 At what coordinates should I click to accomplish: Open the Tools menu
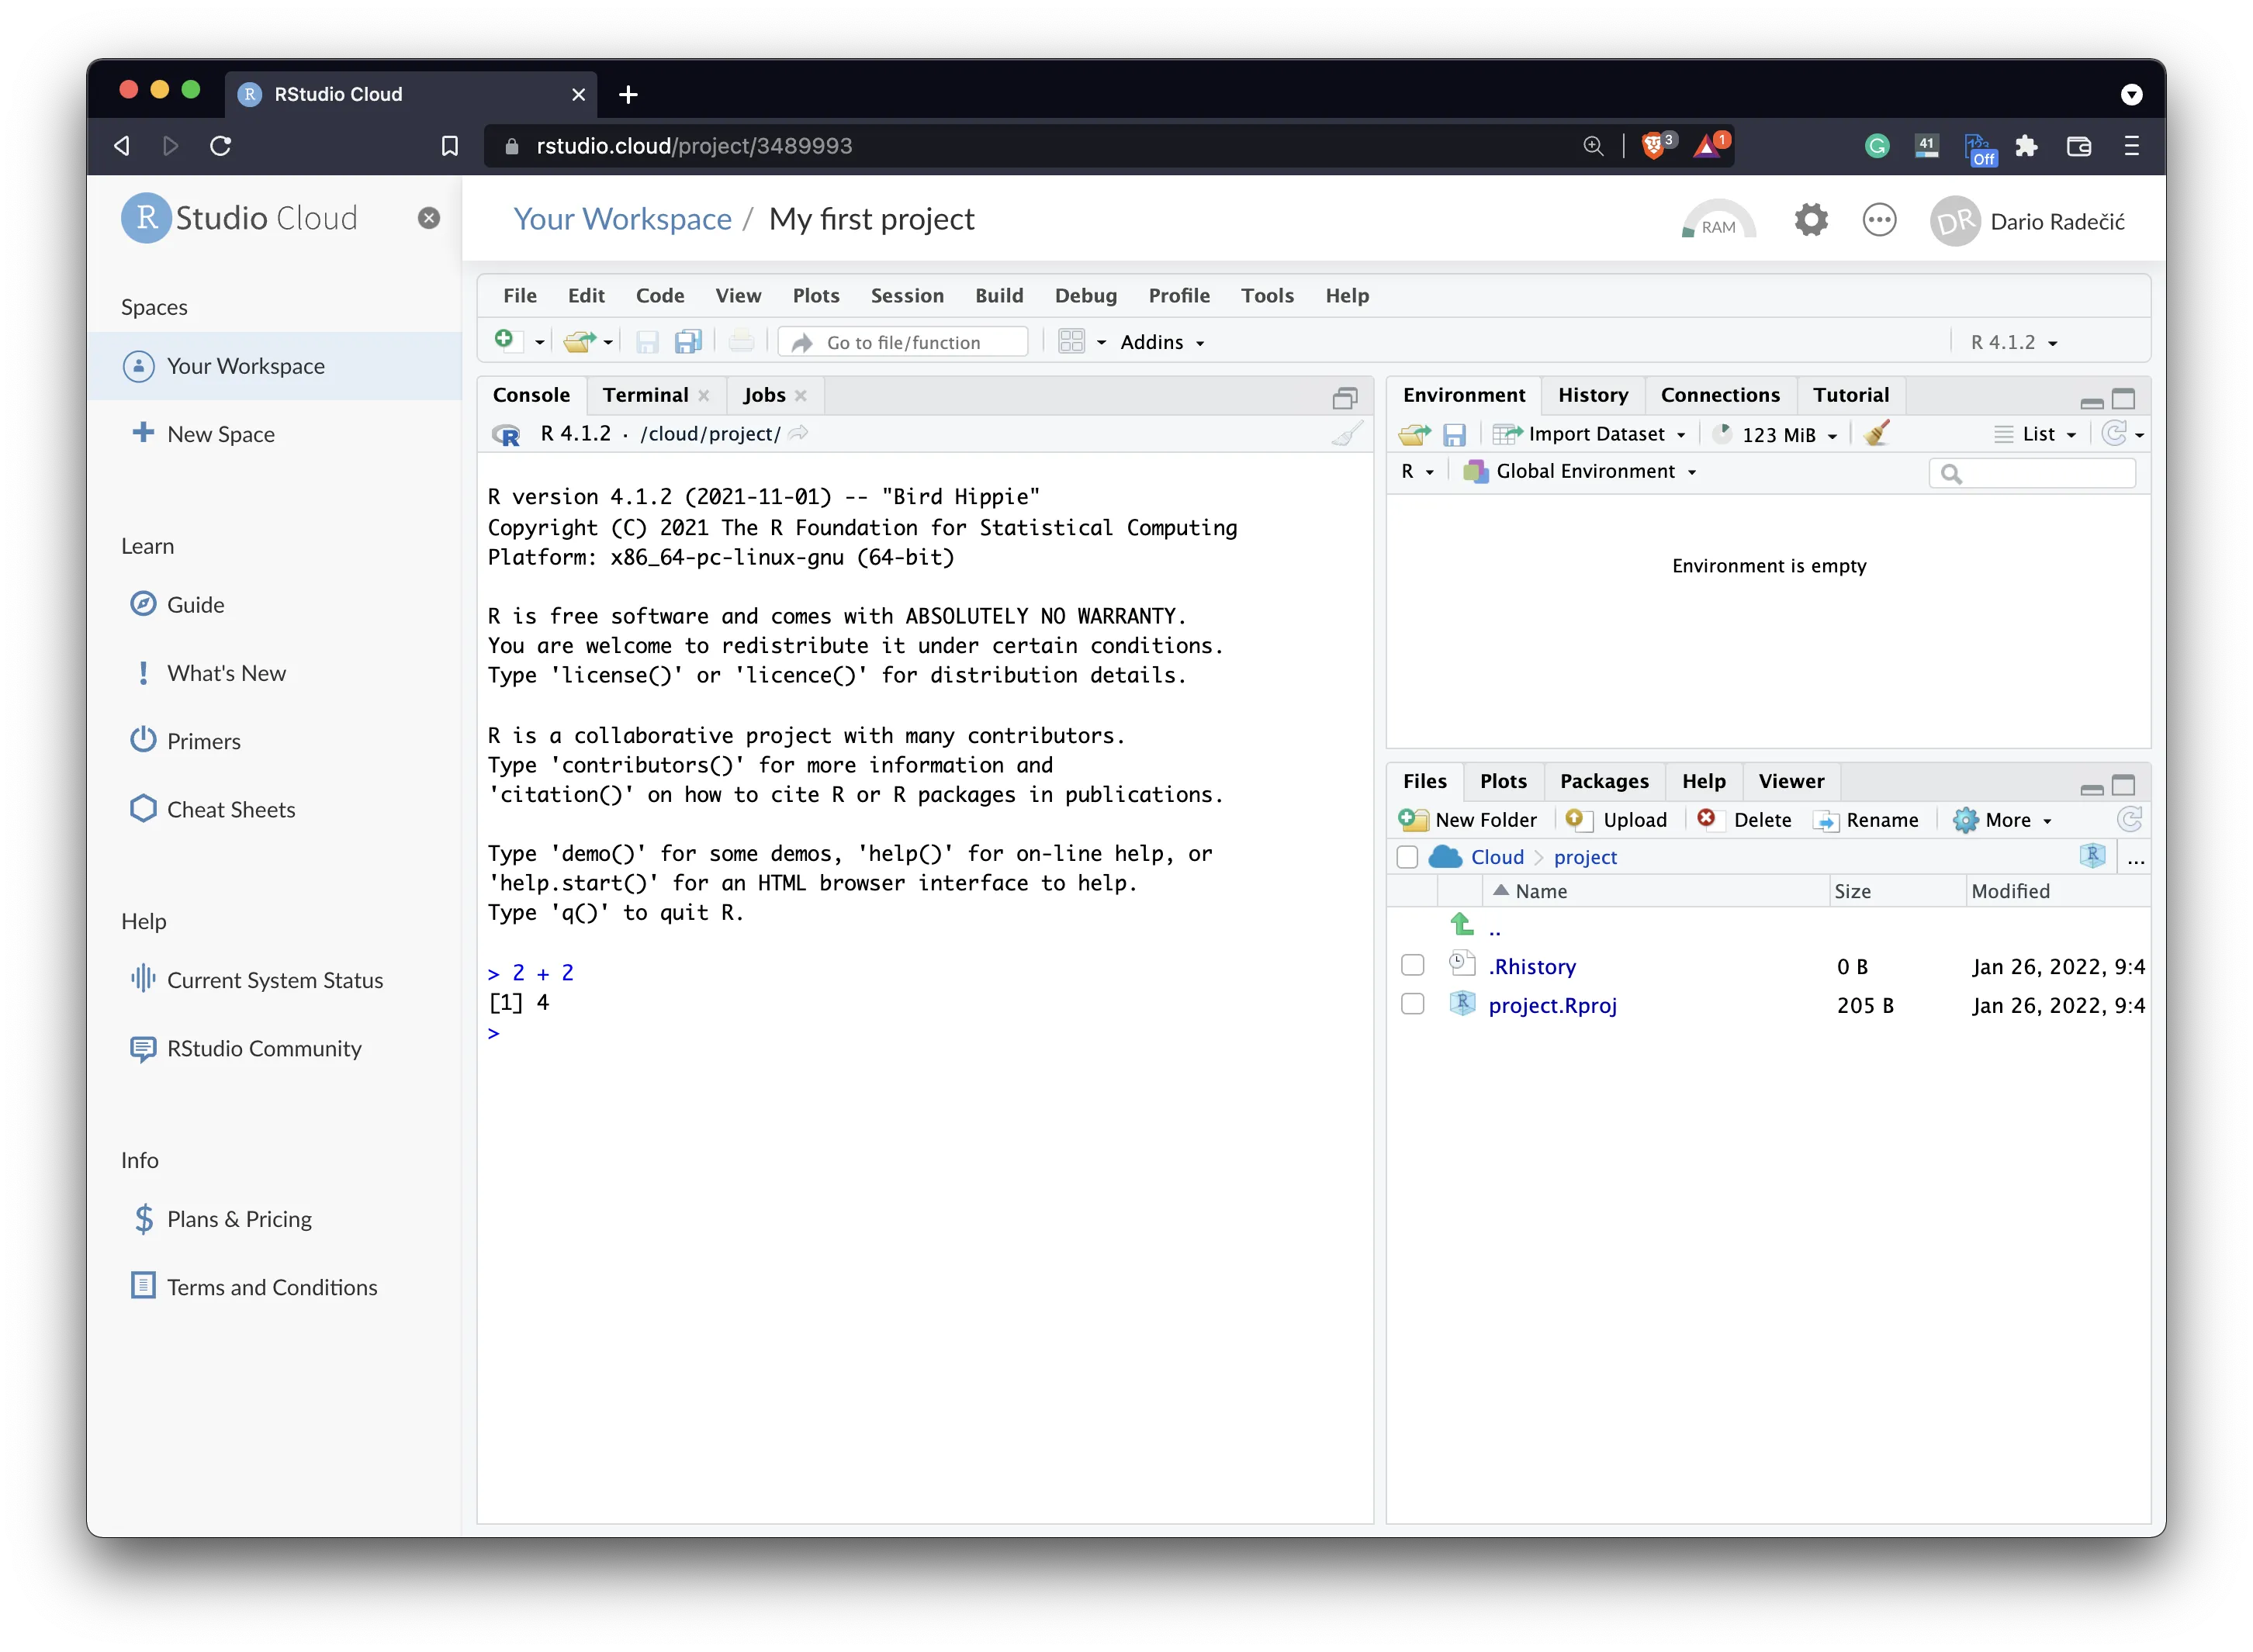[x=1267, y=295]
